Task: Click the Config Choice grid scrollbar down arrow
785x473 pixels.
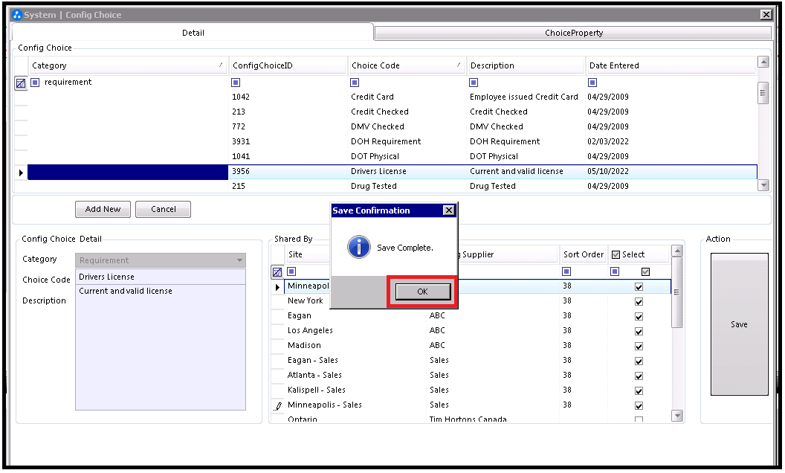Action: [x=763, y=185]
